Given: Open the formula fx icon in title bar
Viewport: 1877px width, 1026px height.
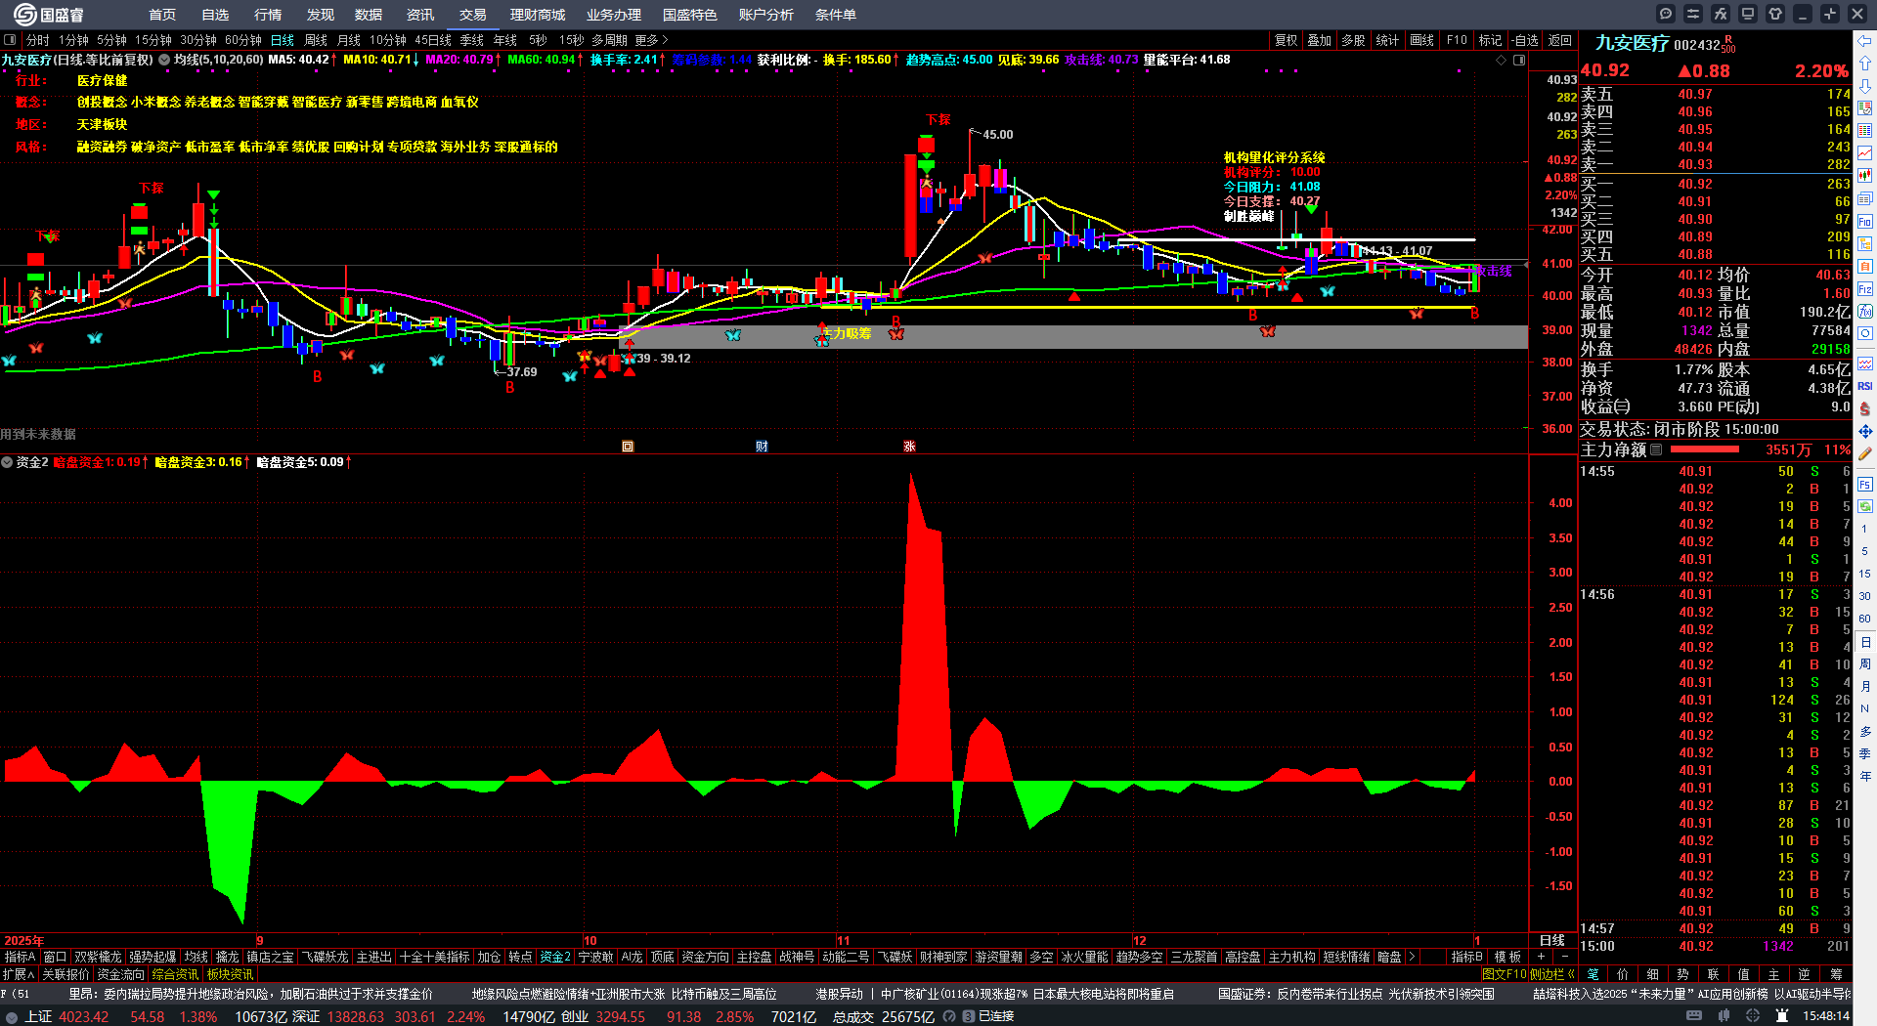Looking at the screenshot, I should click(x=1721, y=14).
